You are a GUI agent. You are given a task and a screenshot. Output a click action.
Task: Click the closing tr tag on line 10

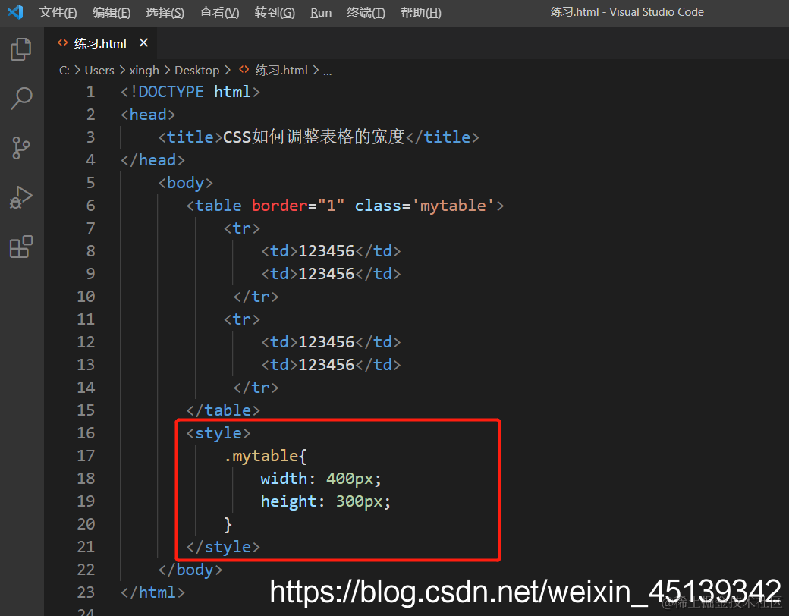point(256,297)
